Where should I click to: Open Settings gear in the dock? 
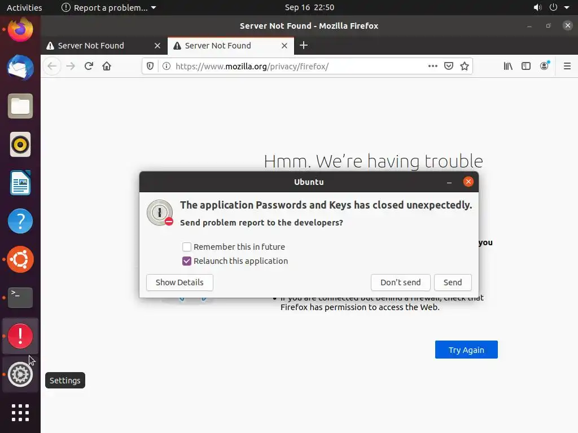(20, 374)
